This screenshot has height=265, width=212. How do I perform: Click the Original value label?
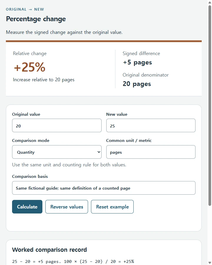coord(26,114)
